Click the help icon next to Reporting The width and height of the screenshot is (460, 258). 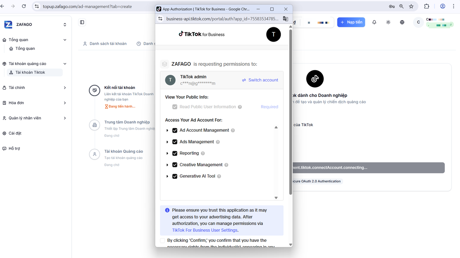pyautogui.click(x=203, y=153)
